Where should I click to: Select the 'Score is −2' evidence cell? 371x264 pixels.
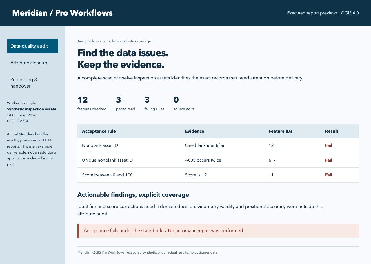tap(196, 175)
